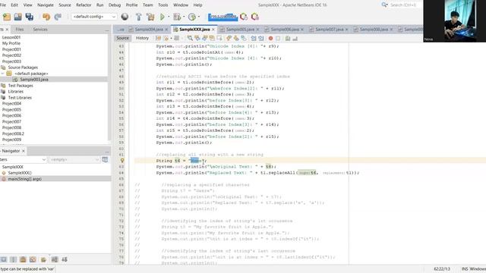Open Debug Project dropdown arrow
Screen dimensions: 486x273
pos(184,17)
